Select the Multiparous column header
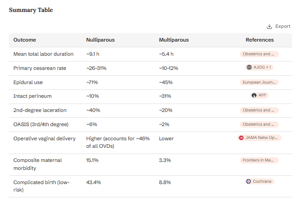 [174, 40]
